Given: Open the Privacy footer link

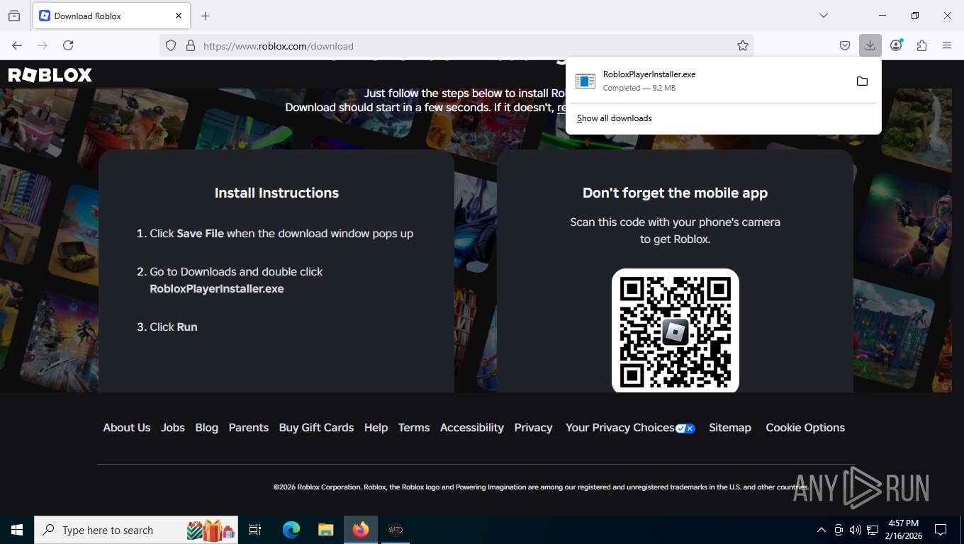Looking at the screenshot, I should [x=533, y=428].
